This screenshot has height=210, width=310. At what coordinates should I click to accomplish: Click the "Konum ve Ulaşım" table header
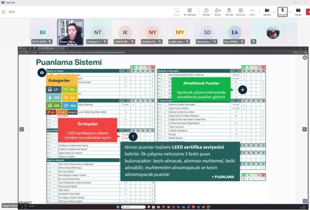tap(83, 71)
